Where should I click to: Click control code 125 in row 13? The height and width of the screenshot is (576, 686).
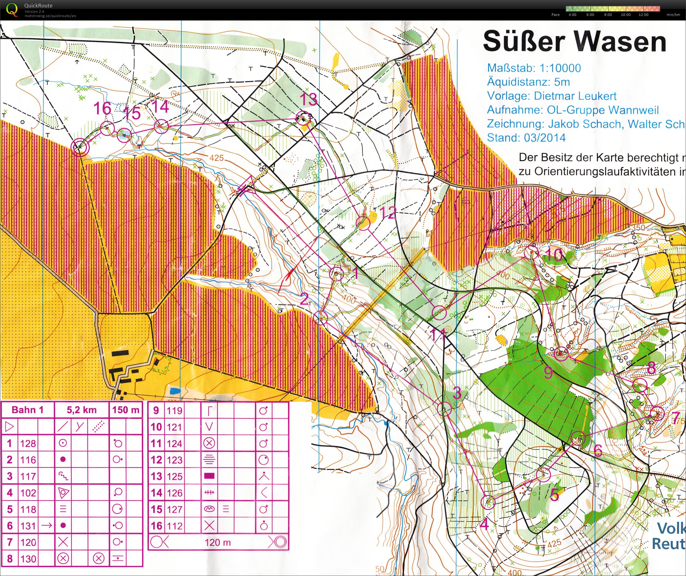(x=174, y=476)
